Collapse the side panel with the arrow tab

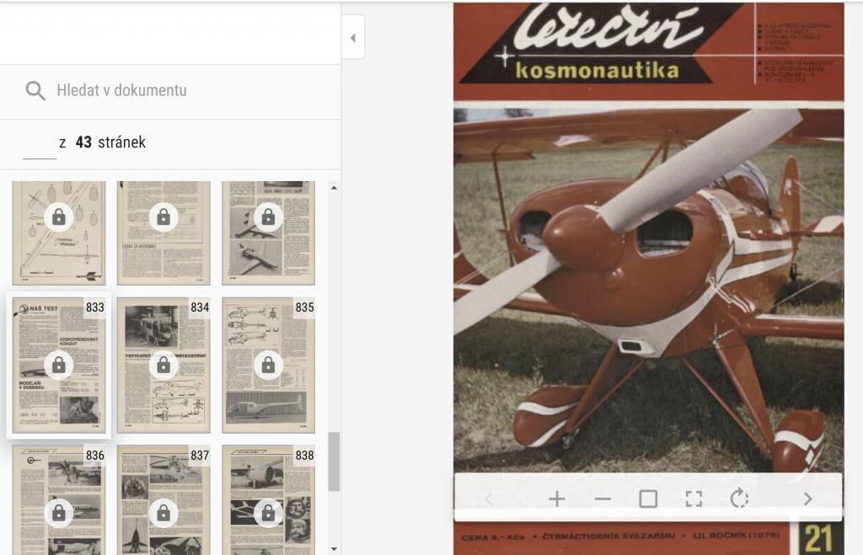click(352, 38)
